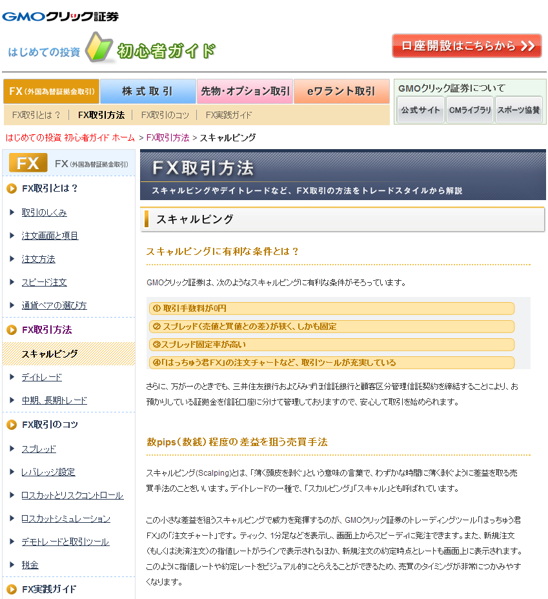Open the レバレッジ設定 sidebar link
This screenshot has height=599, width=548.
48,472
